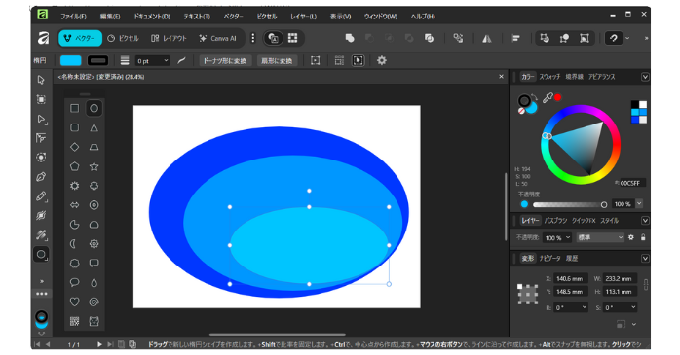Set no-fill with the red-slash circle
The image size is (680, 355).
click(x=522, y=111)
